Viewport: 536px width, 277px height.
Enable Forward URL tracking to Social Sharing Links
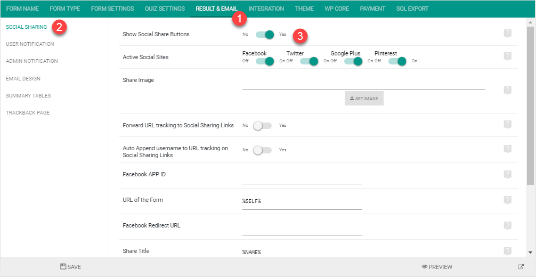coord(262,126)
